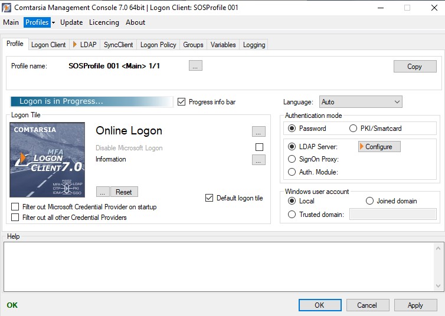Image resolution: width=445 pixels, height=316 pixels.
Task: Open the LDAP tab with orange arrow
Action: coord(84,45)
